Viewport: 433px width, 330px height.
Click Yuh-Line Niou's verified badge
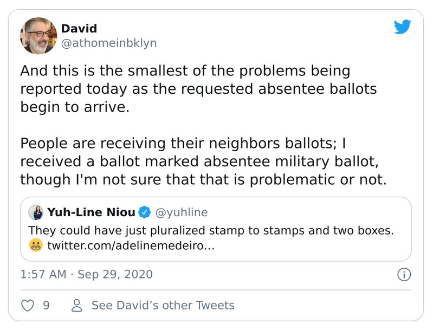(x=145, y=212)
